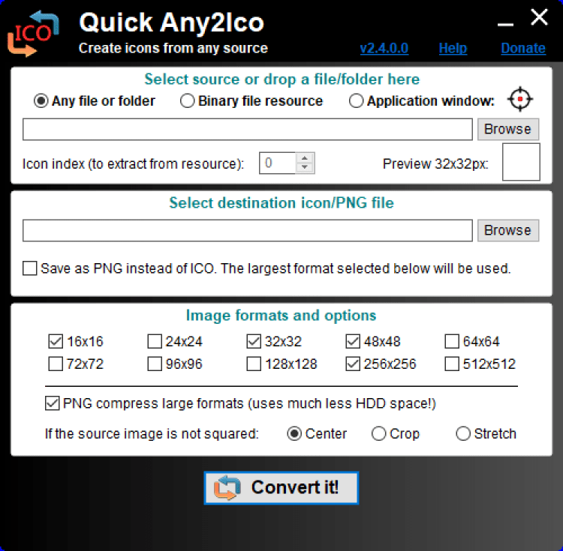Increase the icon index with up arrow
Image resolution: width=563 pixels, height=551 pixels.
[x=304, y=157]
